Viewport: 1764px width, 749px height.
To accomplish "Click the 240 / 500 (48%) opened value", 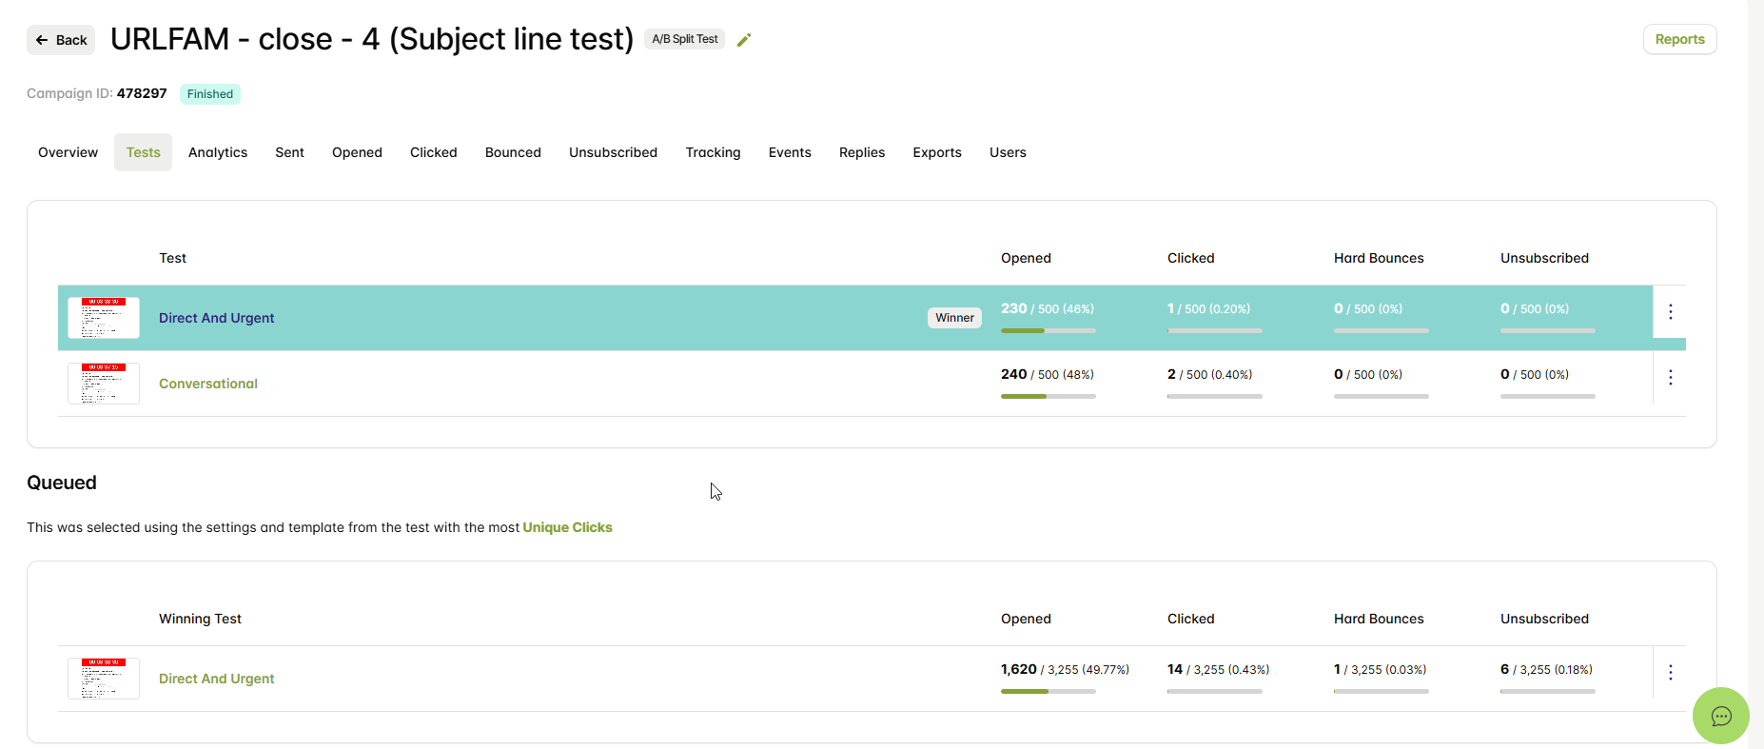I will (1047, 374).
